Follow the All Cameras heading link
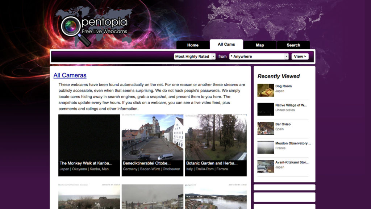 click(70, 75)
